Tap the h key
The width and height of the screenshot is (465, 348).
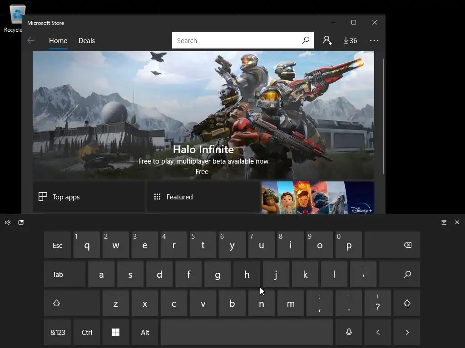(x=247, y=274)
